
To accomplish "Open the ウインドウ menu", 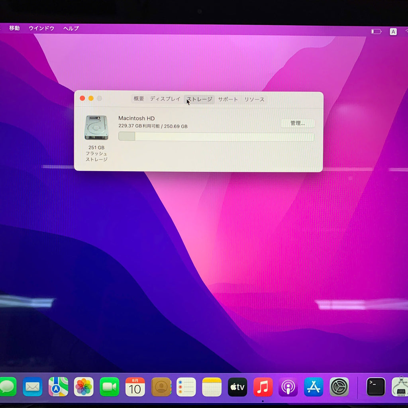I will tap(41, 28).
